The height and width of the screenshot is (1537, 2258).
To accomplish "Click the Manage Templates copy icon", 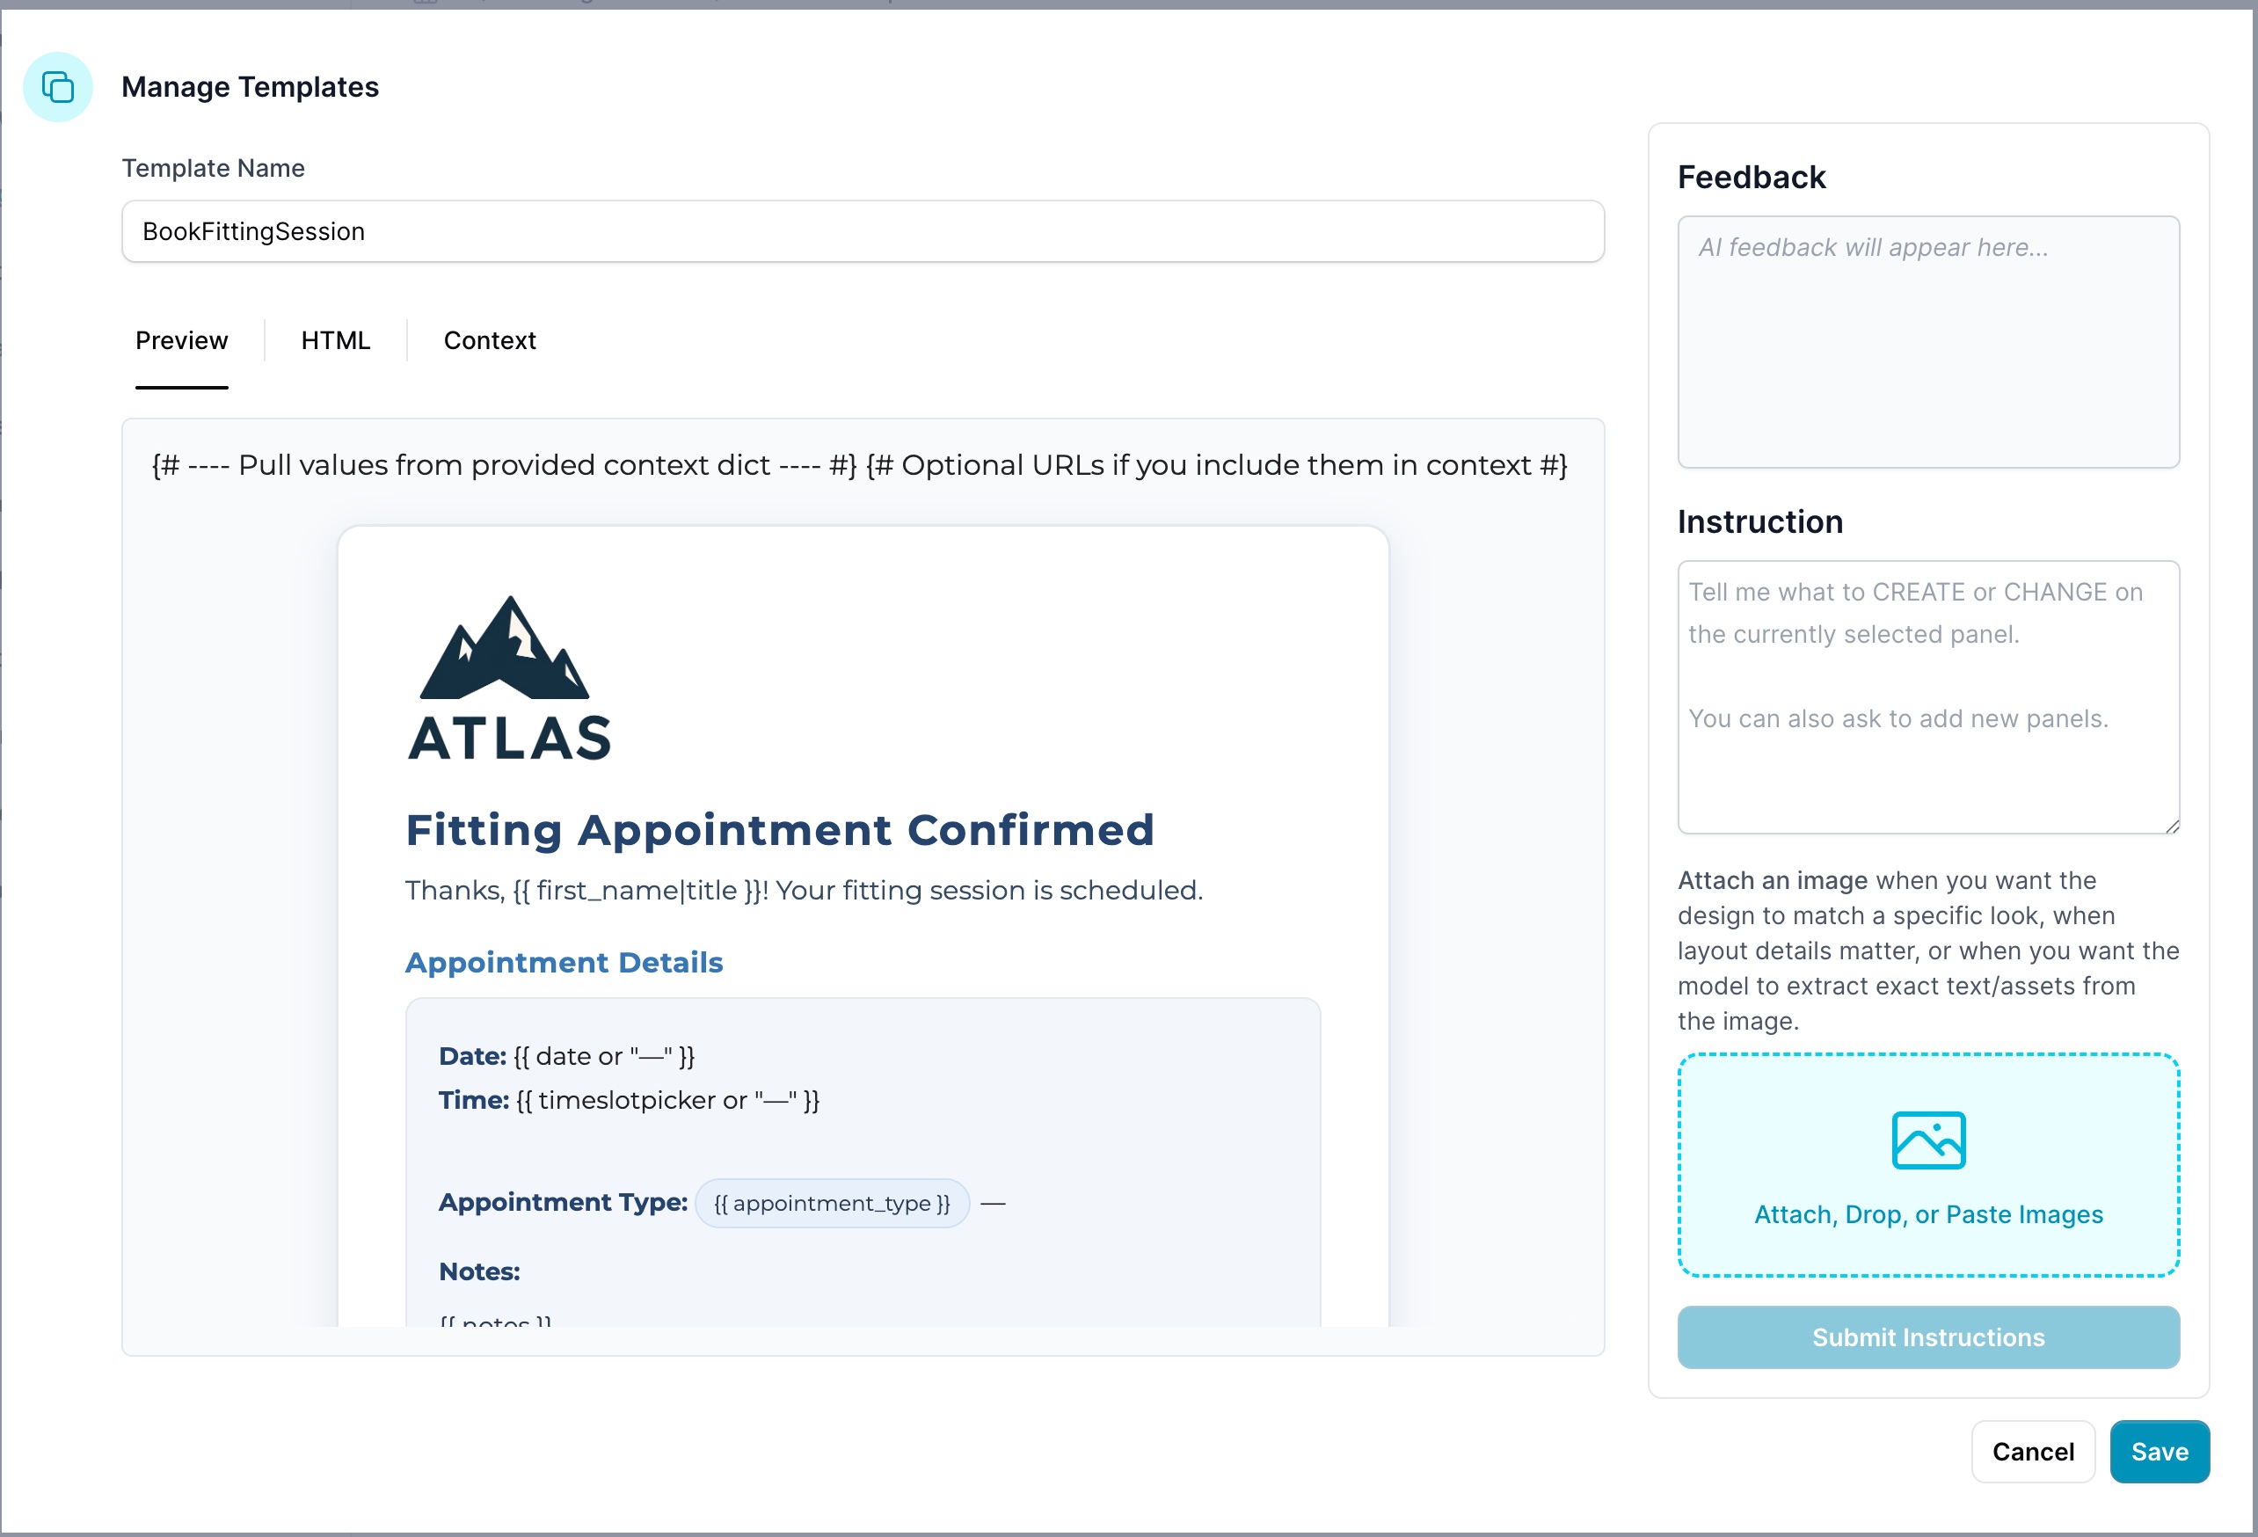I will (x=57, y=87).
